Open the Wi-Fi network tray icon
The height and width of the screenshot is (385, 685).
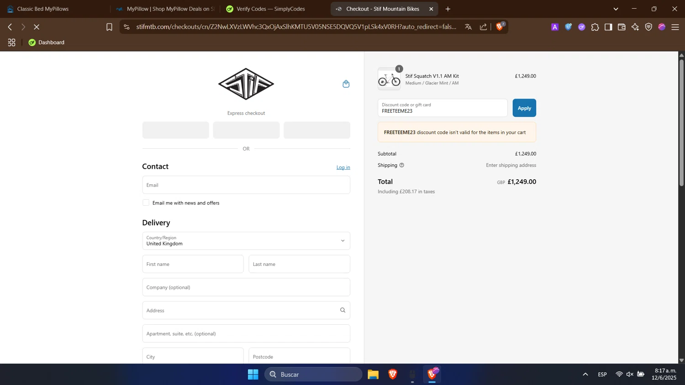point(619,375)
